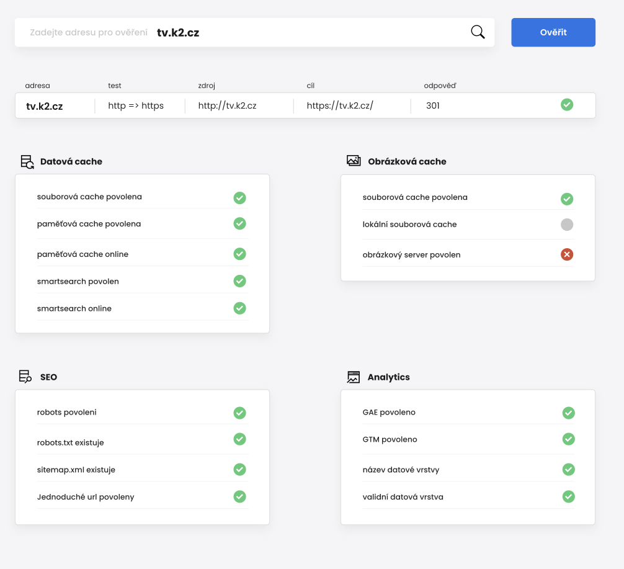Click red cross for obrázkový server povolen
624x569 pixels.
coord(567,254)
